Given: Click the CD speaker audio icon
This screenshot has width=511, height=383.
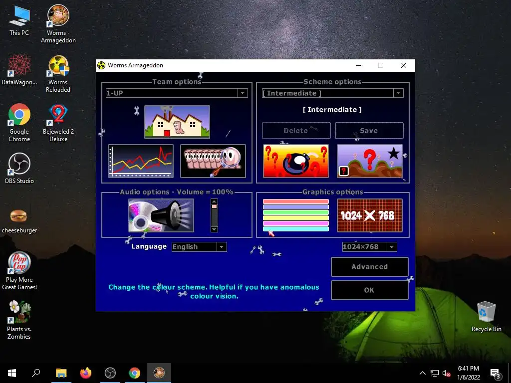Looking at the screenshot, I should tap(161, 215).
